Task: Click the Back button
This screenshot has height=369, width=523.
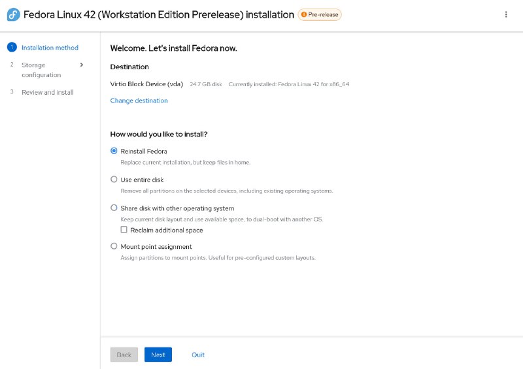Action: [124, 355]
